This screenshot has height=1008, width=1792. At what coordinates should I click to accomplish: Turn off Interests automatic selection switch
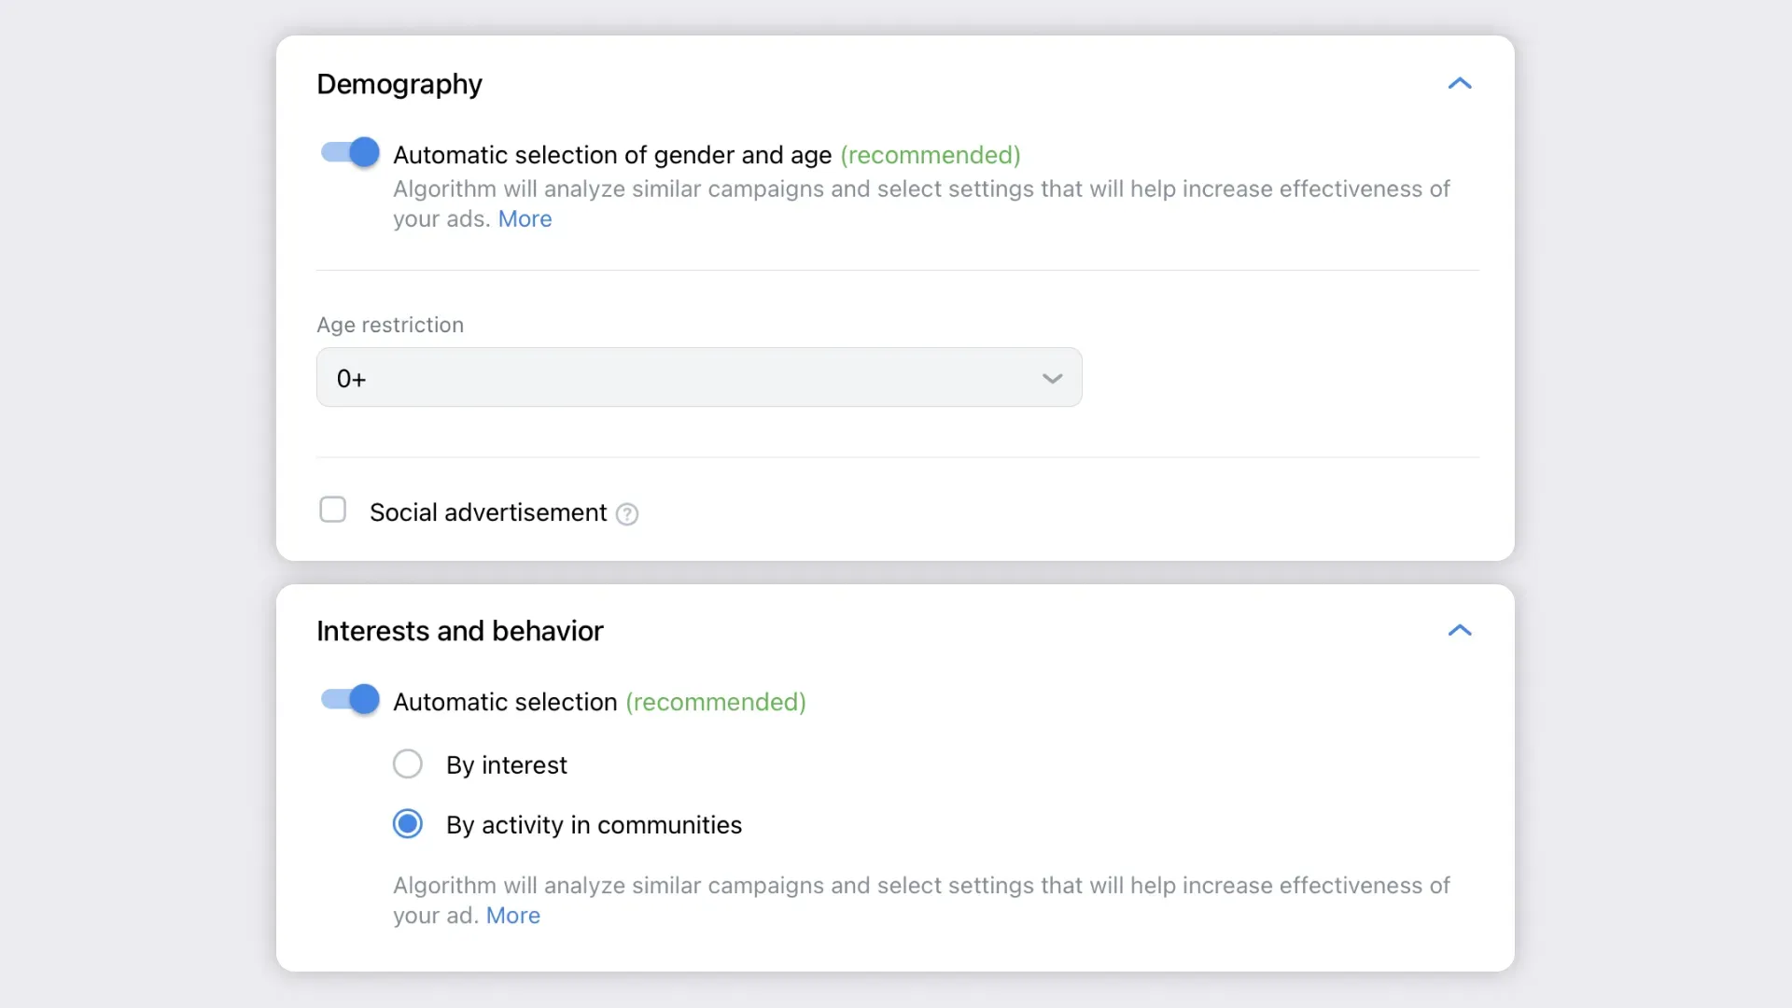click(350, 700)
